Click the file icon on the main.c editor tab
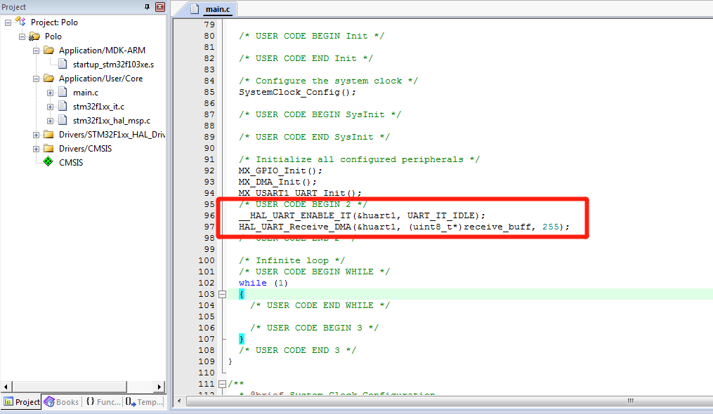The image size is (713, 414). click(195, 11)
